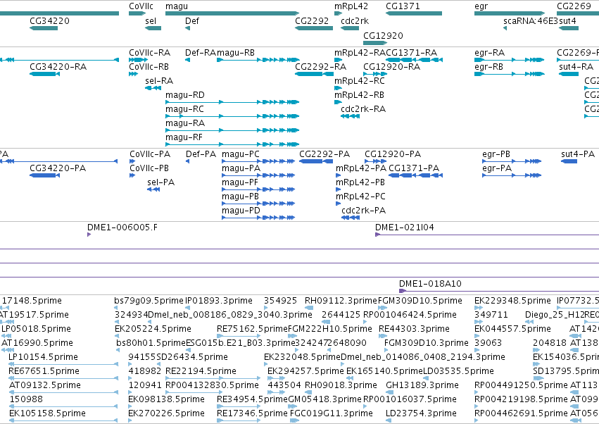This screenshot has width=599, height=424.
Task: Select the magu-PC protein
Action: (258, 161)
